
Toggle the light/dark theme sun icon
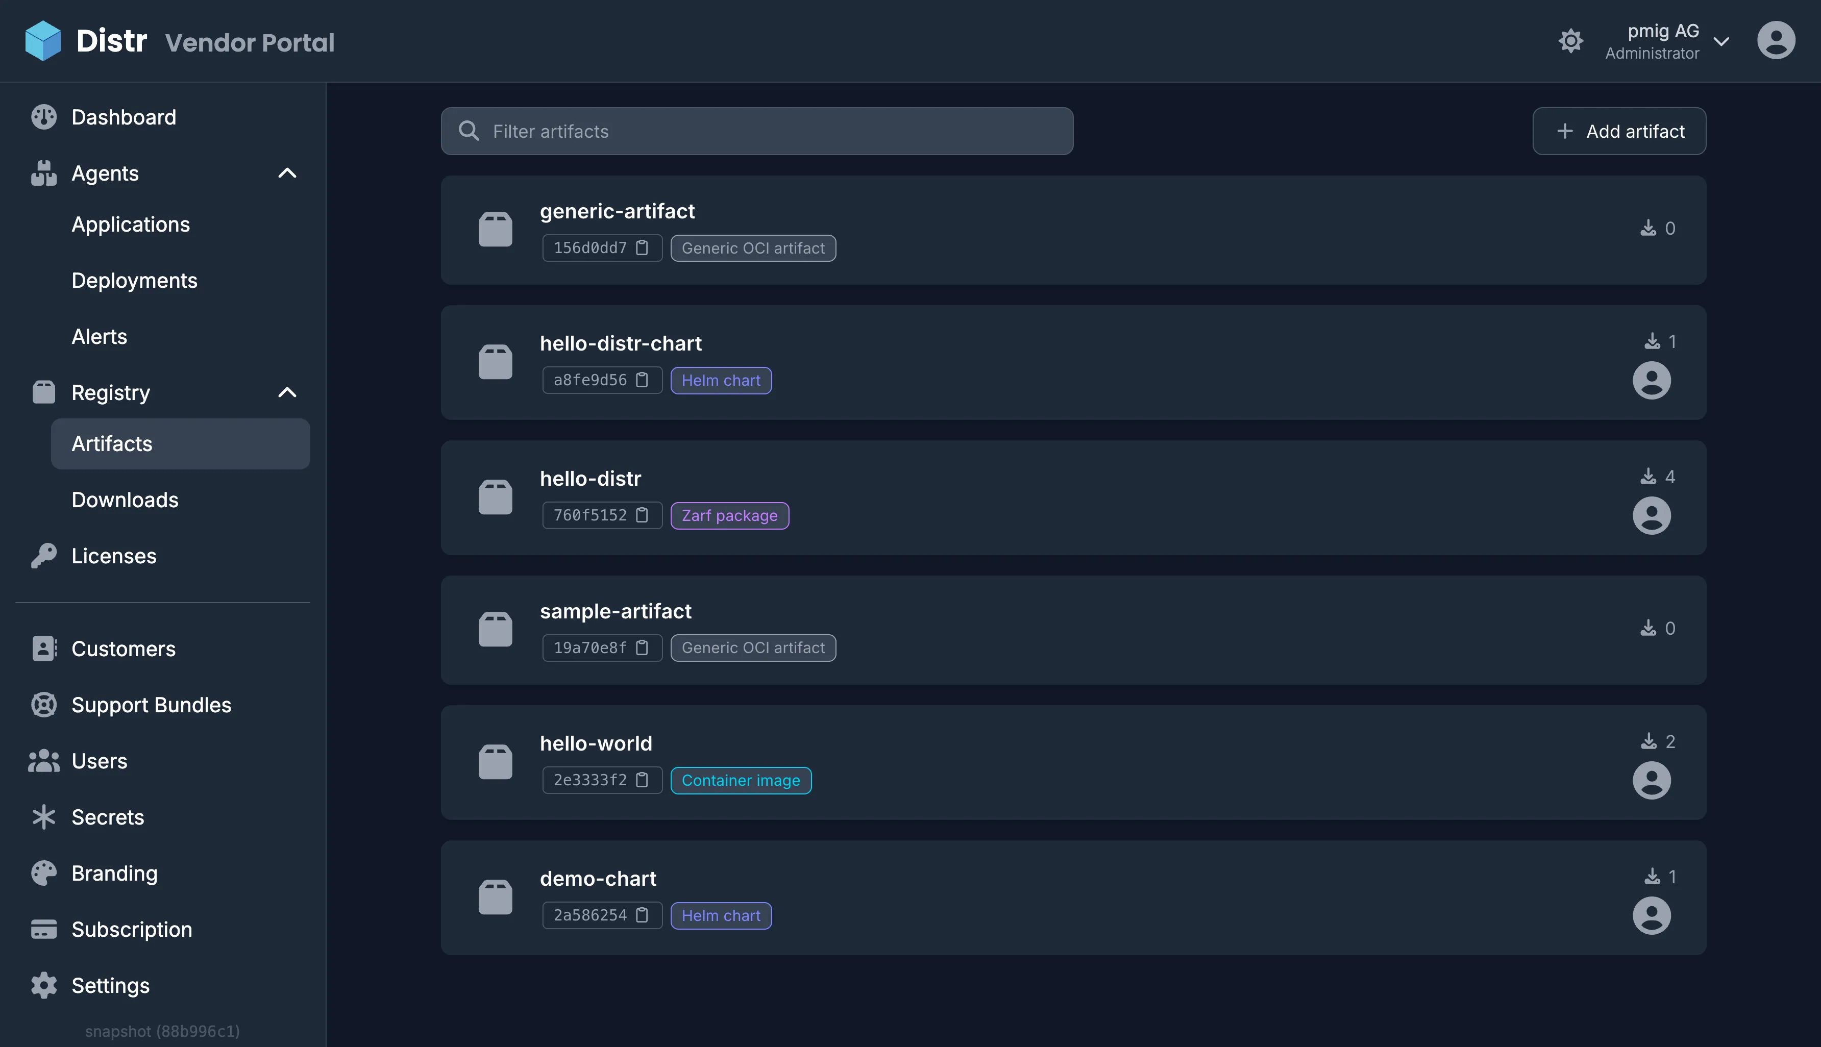(1571, 41)
